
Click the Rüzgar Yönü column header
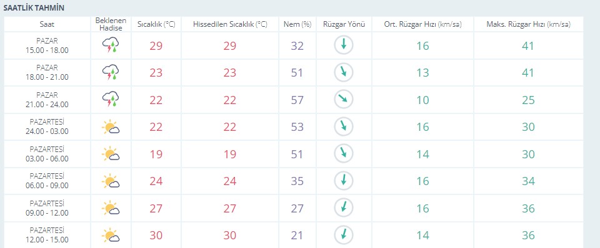click(344, 24)
